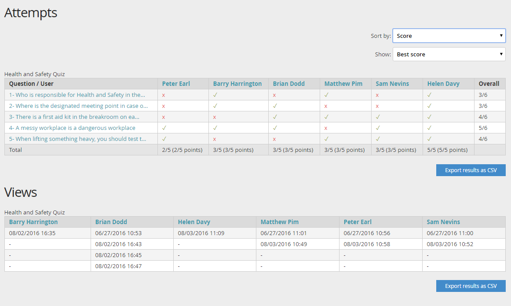Click Matthew Pim in Attempts table header
The image size is (511, 306).
click(x=343, y=84)
